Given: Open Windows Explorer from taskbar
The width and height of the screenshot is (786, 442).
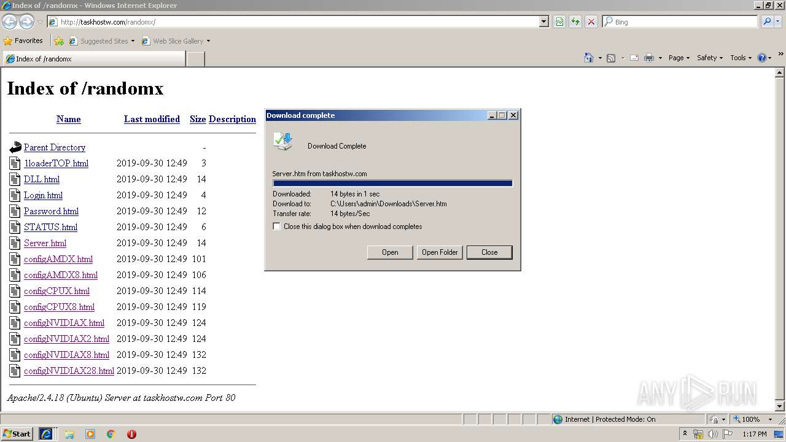Looking at the screenshot, I should [69, 434].
